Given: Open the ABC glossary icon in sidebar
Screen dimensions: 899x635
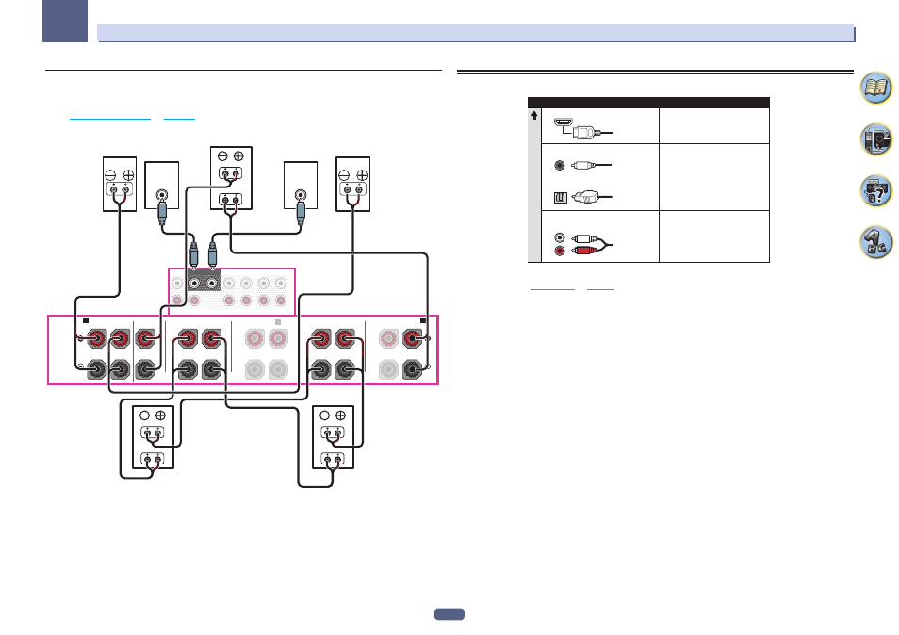Looking at the screenshot, I should click(875, 242).
